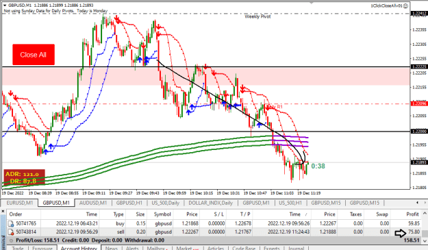Click close time 2022.12.19 09:56:26
Screen dimensions: 428x250
pyautogui.click(x=289, y=223)
